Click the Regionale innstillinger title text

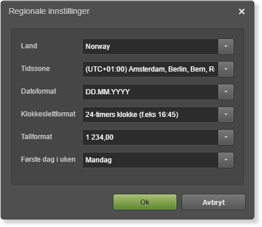point(49,11)
